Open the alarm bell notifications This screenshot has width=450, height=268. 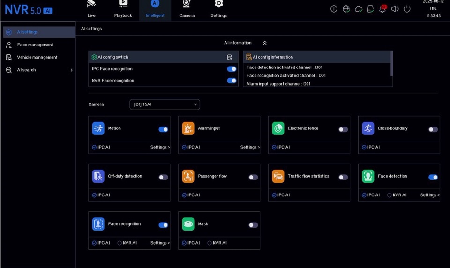click(x=383, y=8)
